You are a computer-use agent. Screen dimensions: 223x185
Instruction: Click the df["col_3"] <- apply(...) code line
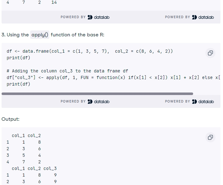113,77
